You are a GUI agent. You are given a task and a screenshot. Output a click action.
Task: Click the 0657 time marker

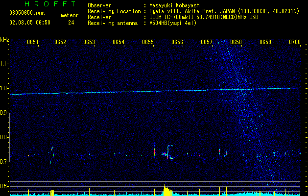(x=207, y=42)
